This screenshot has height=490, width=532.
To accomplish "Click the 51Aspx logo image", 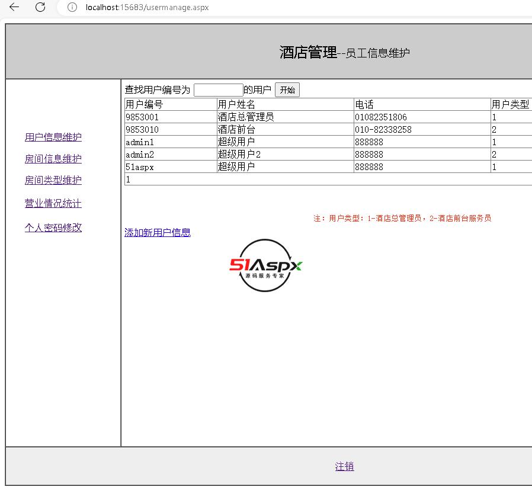I will (x=266, y=265).
